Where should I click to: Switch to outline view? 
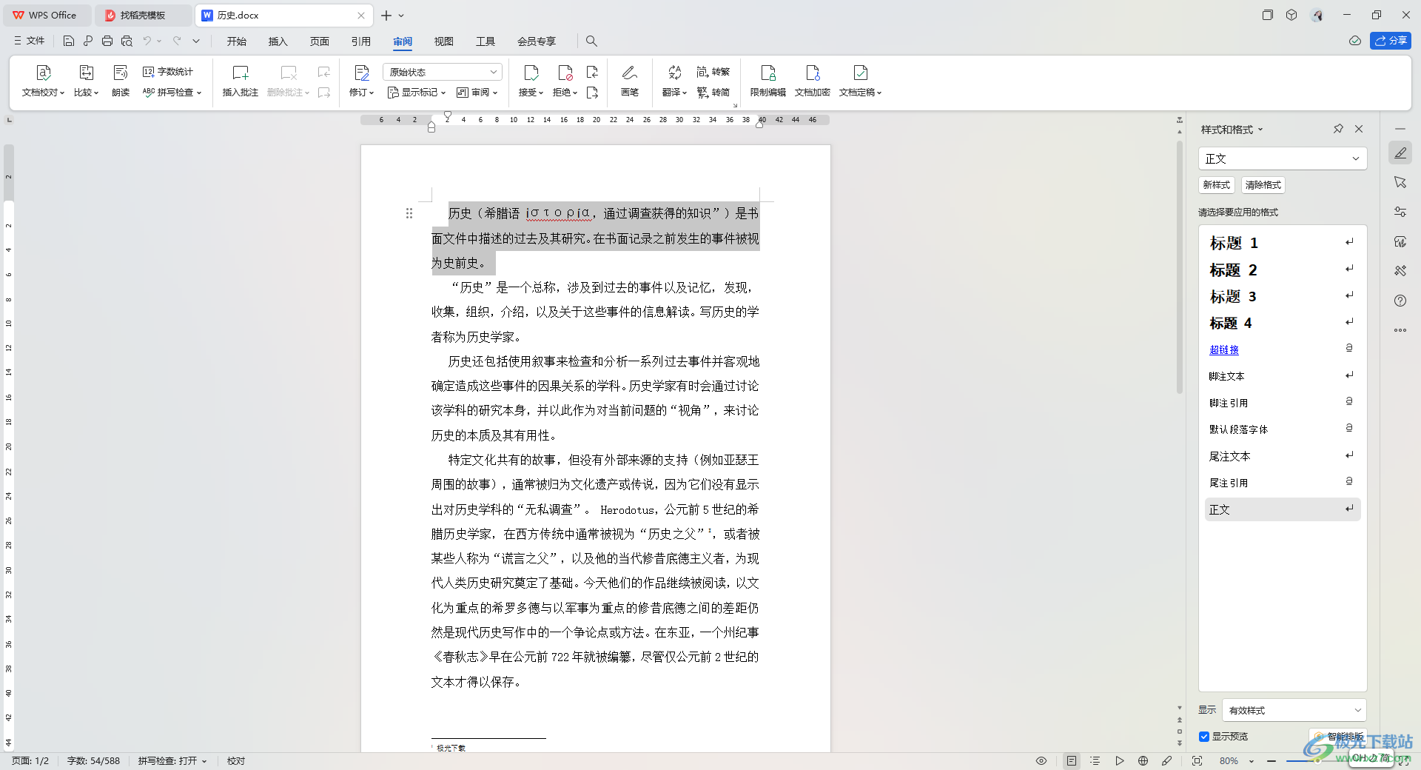coord(1095,760)
